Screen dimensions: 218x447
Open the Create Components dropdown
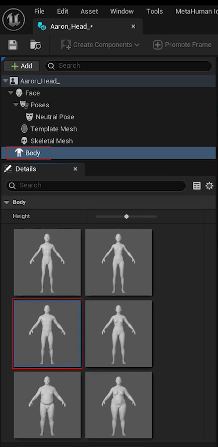(100, 45)
